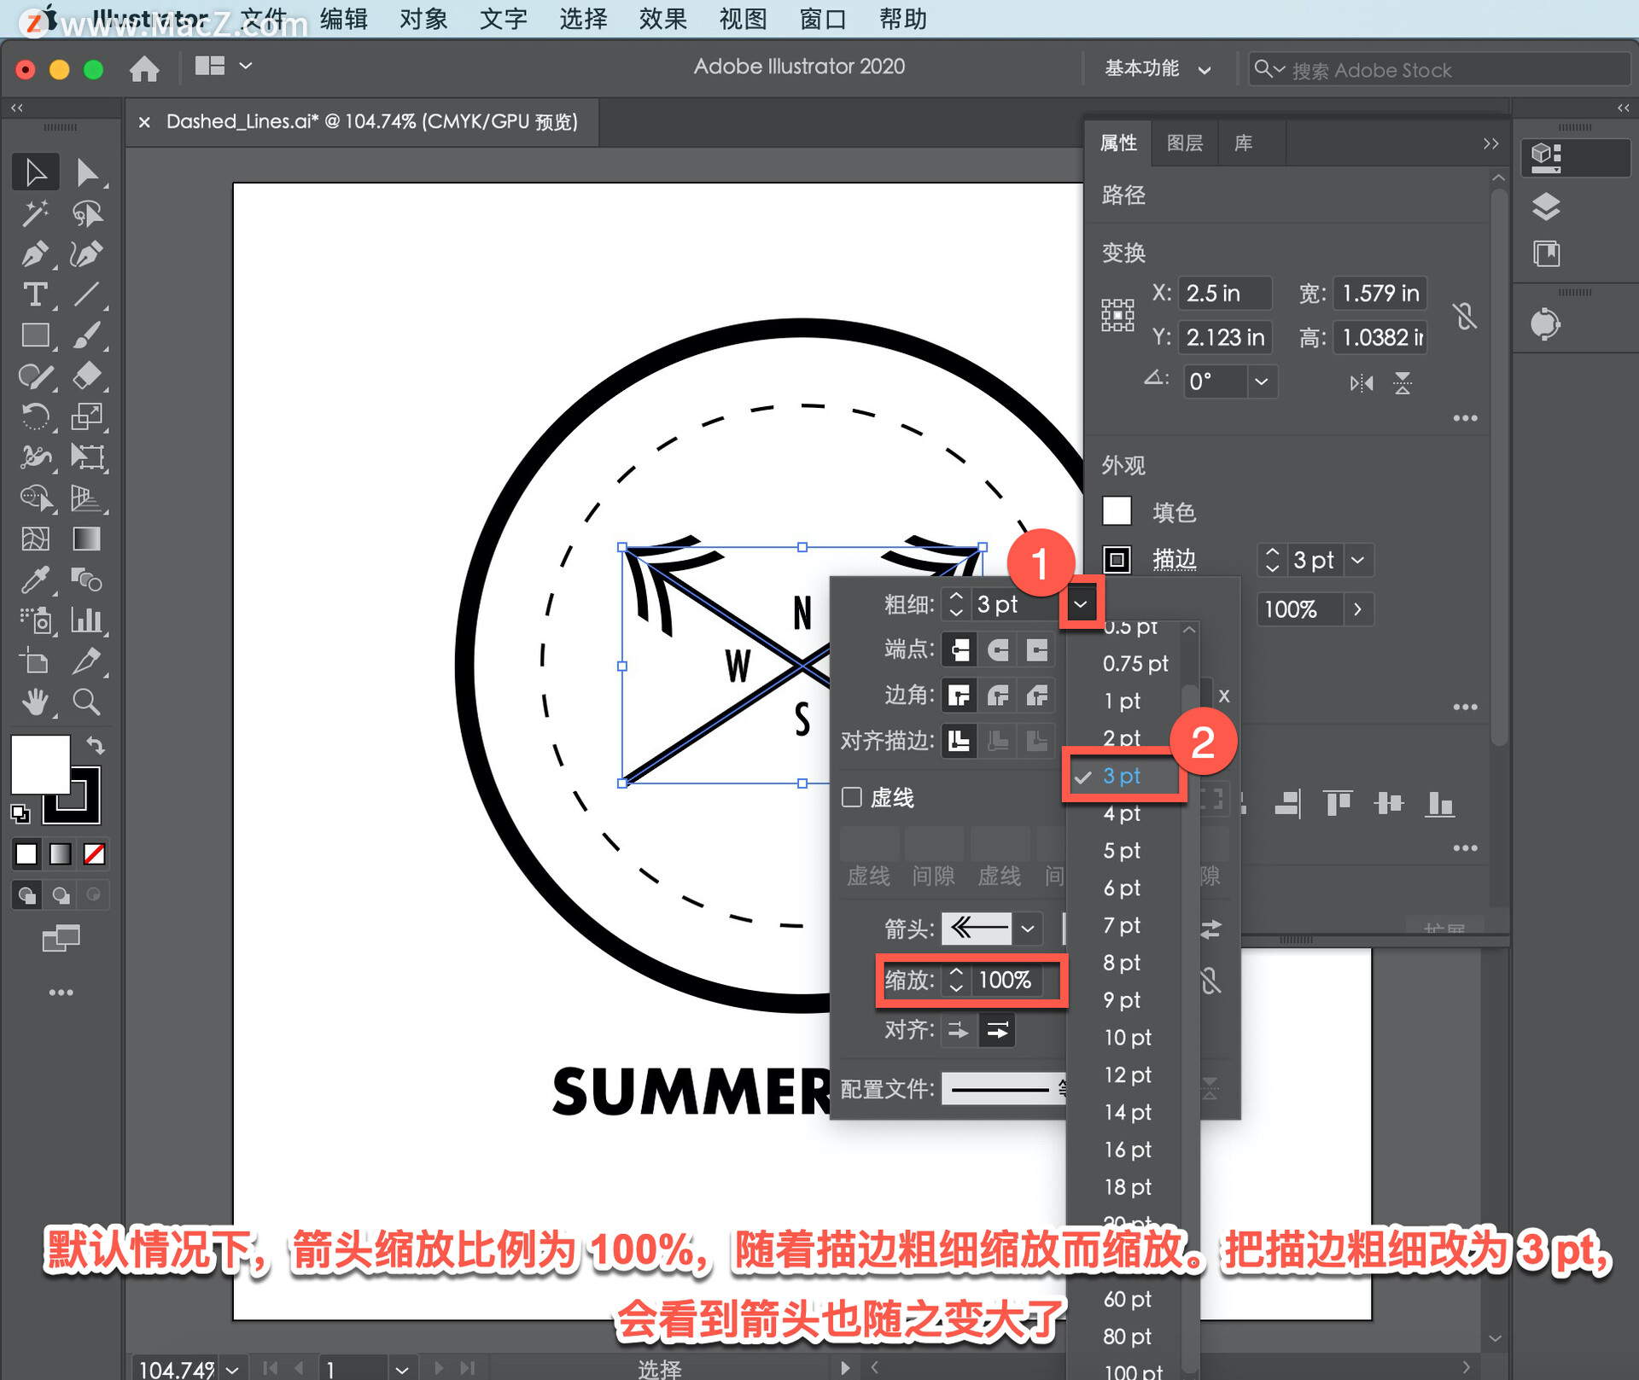Select the Scale tool
The height and width of the screenshot is (1380, 1639).
[x=87, y=416]
